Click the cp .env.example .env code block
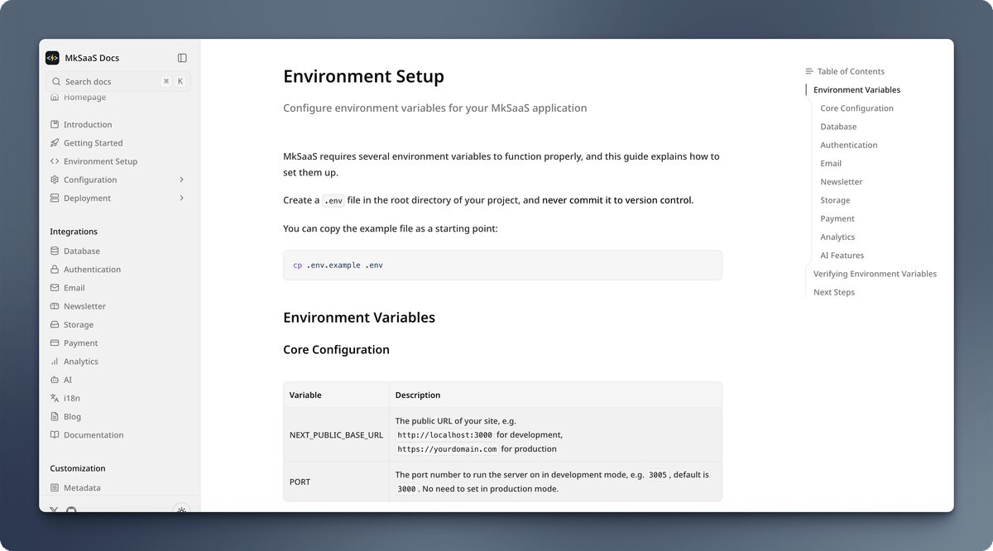Screen dimensions: 993x551 point(502,266)
